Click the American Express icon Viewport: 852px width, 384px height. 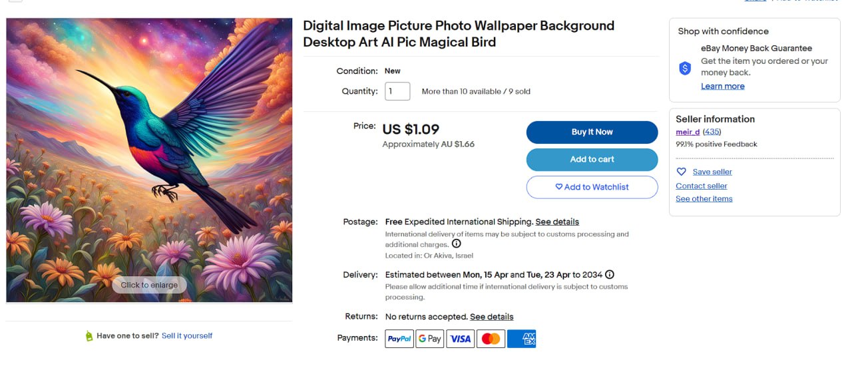pyautogui.click(x=521, y=339)
